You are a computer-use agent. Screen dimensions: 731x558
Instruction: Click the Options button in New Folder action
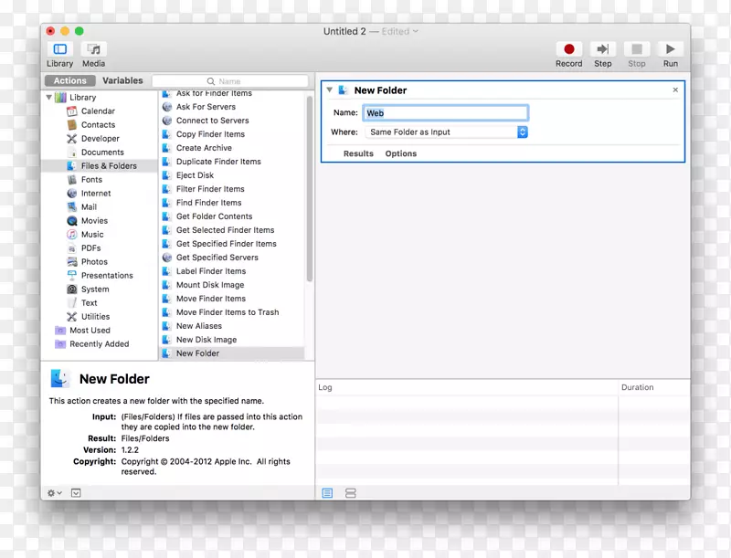pos(400,153)
